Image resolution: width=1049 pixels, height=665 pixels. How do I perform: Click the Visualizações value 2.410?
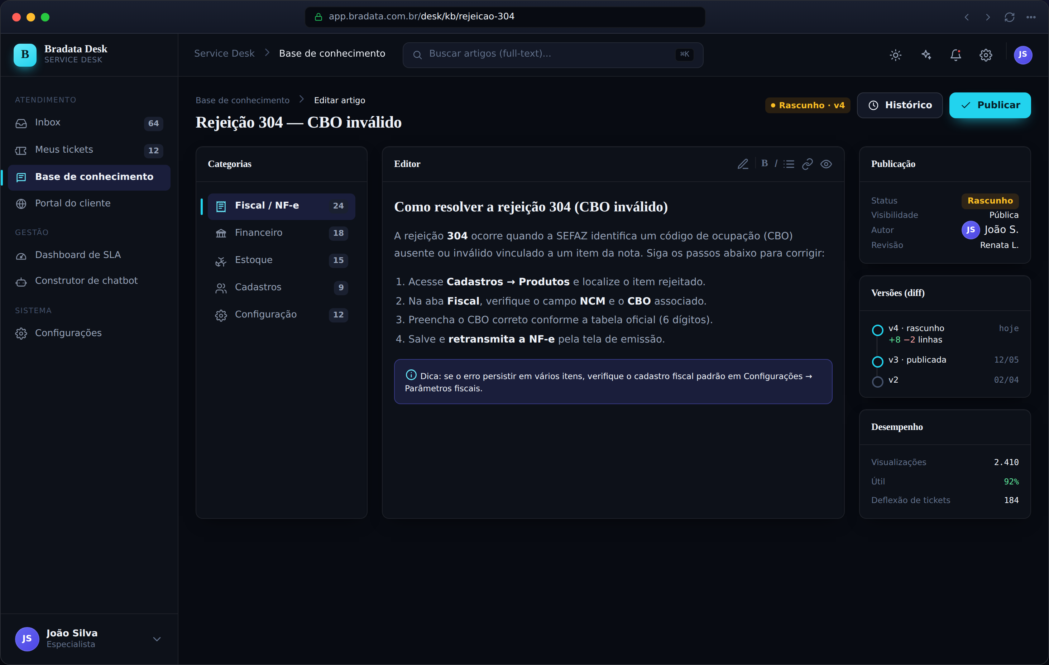tap(1006, 462)
